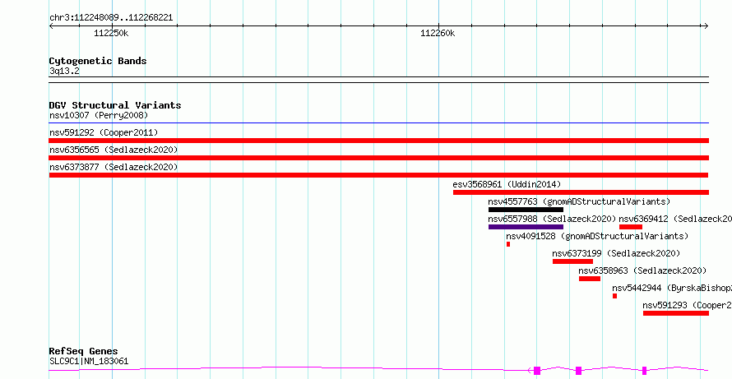Image resolution: width=732 pixels, height=379 pixels.
Task: Open the esv3568961 (Uddin2014) label
Action: click(507, 184)
